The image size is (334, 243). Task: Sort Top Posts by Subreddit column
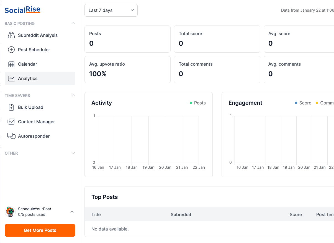181,214
